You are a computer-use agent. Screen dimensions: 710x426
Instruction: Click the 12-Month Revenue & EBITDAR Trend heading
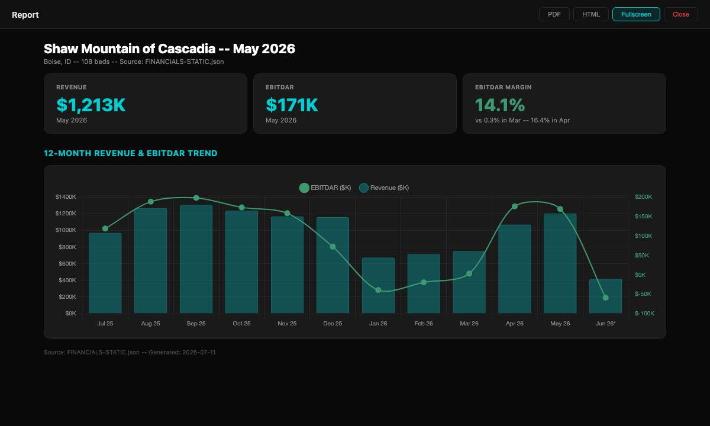[x=131, y=153]
